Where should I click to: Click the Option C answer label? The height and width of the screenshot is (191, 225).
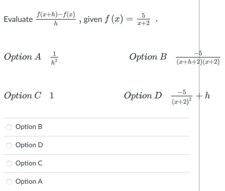tap(29, 163)
